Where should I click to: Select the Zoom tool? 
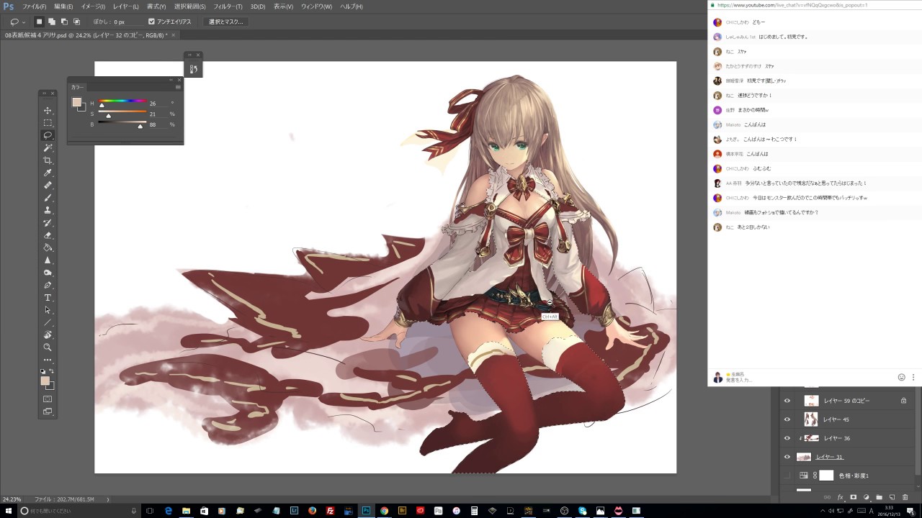[x=48, y=347]
